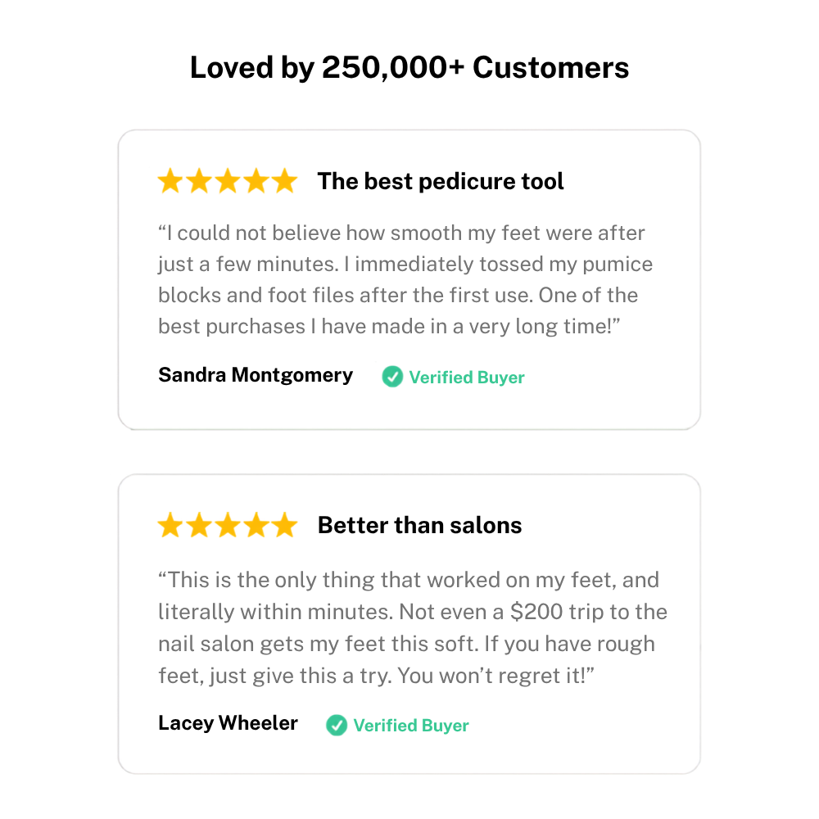Click the green checkmark badge beside Lacey Wheeler
Image resolution: width=819 pixels, height=819 pixels.
click(337, 725)
